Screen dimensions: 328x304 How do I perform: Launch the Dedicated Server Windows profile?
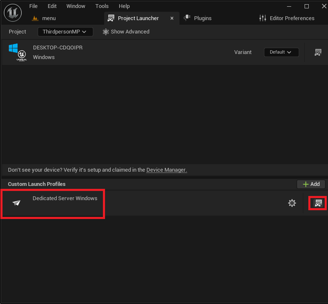(x=318, y=203)
